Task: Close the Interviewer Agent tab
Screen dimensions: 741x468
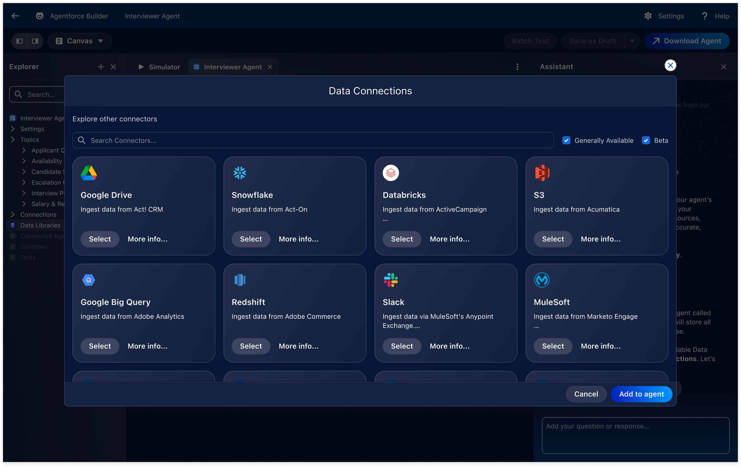Action: pyautogui.click(x=270, y=67)
